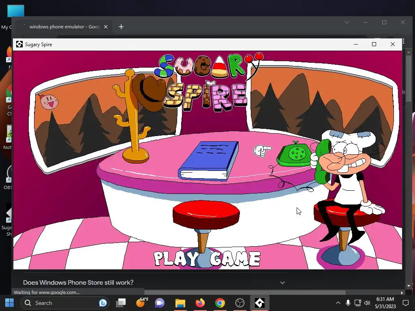This screenshot has height=311, width=415.
Task: Minimize the Chrome window behind the game
Action: pyautogui.click(x=366, y=23)
